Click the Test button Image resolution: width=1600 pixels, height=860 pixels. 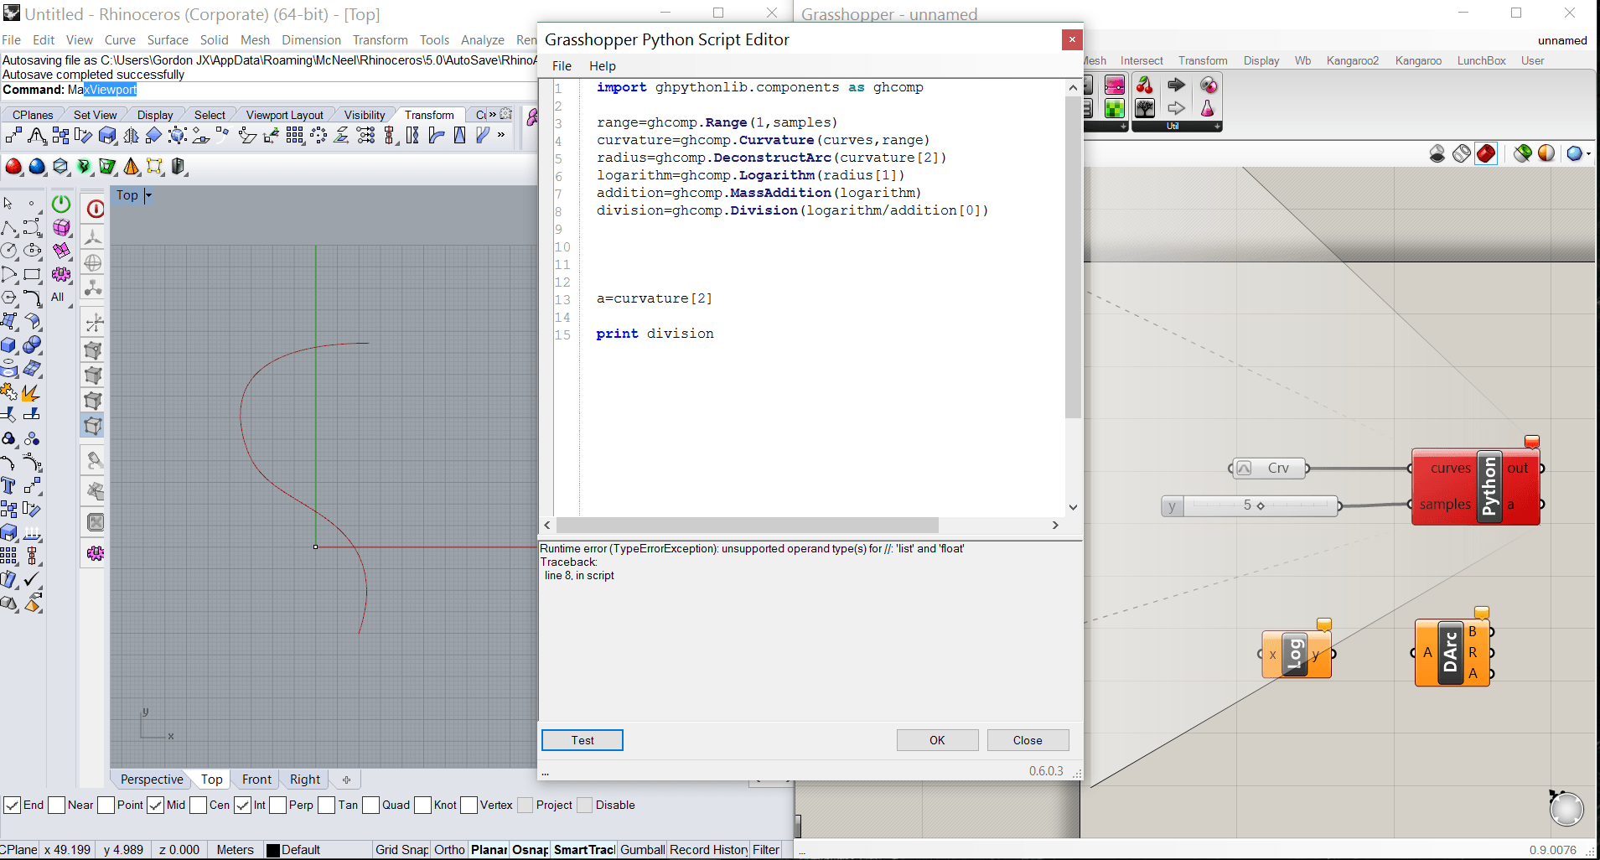tap(583, 740)
